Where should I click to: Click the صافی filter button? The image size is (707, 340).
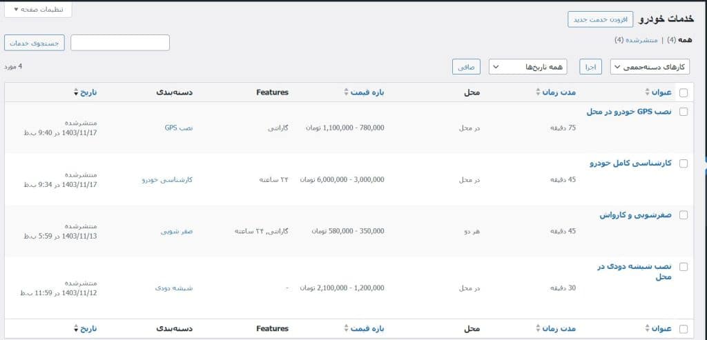(466, 67)
